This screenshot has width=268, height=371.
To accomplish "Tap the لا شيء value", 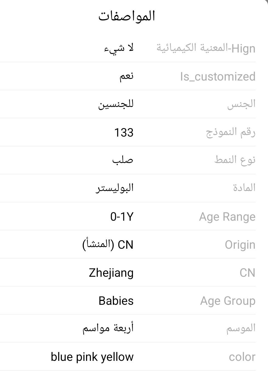I will click(119, 48).
